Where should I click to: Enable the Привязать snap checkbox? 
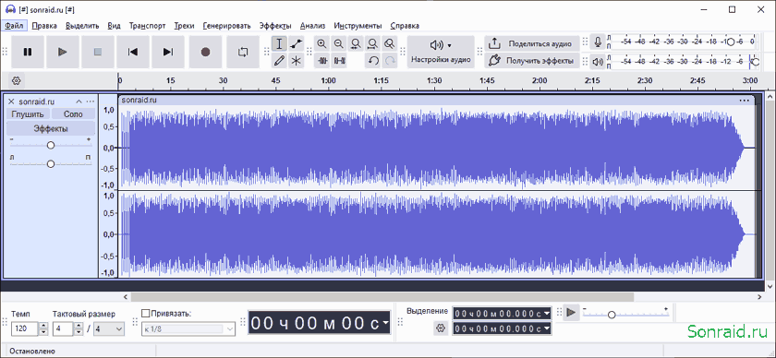click(x=146, y=313)
